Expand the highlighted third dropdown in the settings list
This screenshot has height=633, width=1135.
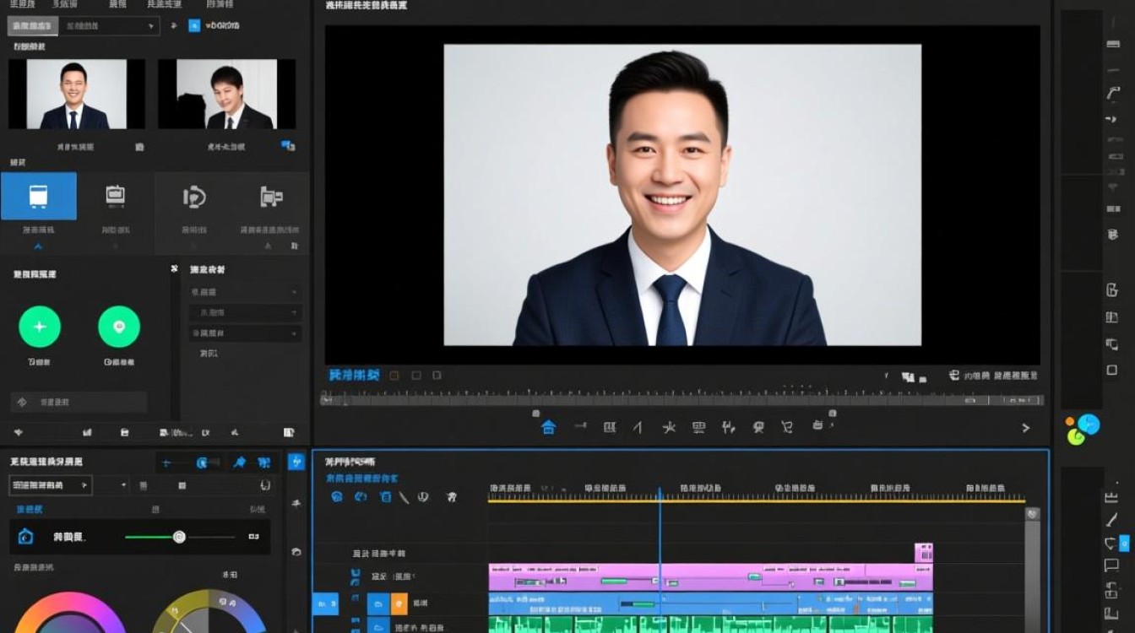coord(245,333)
